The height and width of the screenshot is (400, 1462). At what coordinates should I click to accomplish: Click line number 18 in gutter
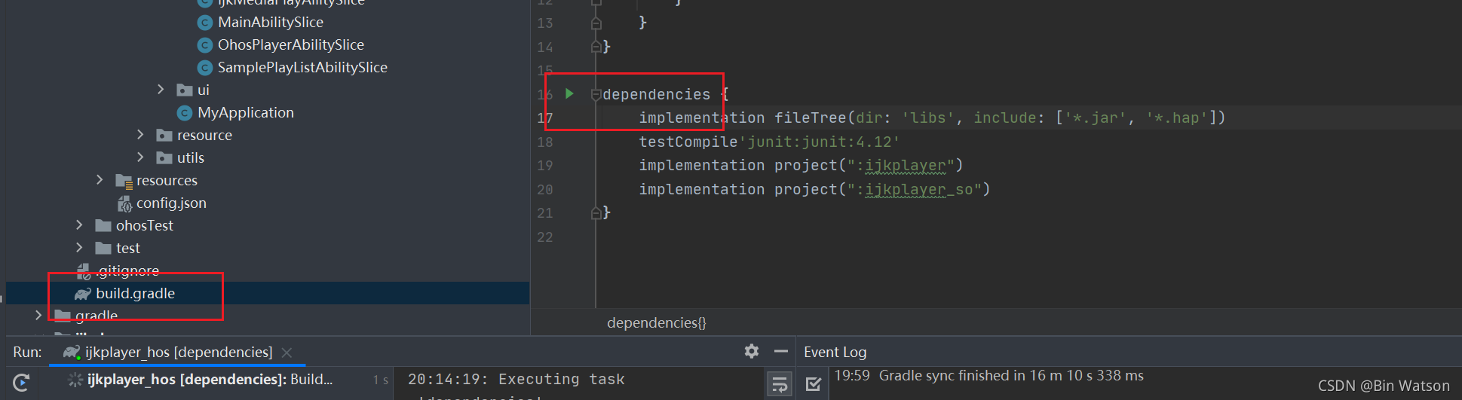[545, 142]
